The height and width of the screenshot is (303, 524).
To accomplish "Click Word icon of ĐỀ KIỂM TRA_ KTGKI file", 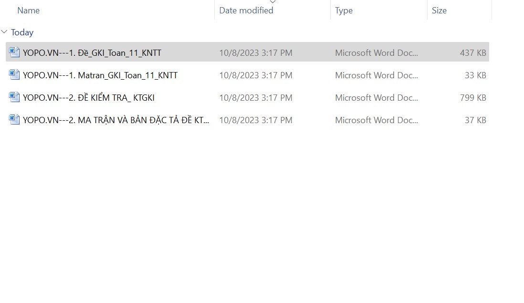I will click(x=14, y=97).
